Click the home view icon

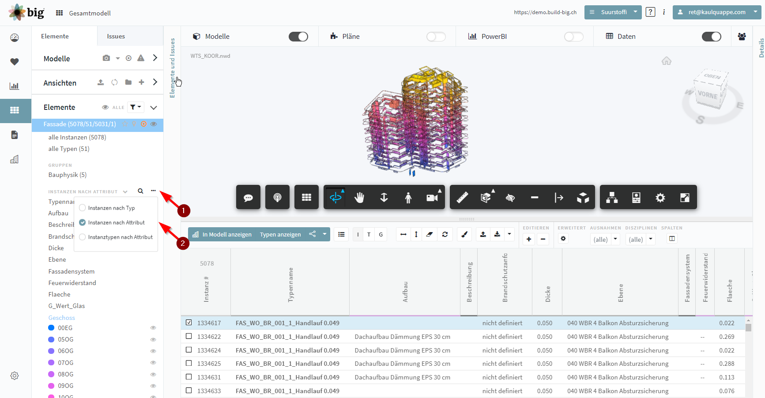[x=666, y=61]
